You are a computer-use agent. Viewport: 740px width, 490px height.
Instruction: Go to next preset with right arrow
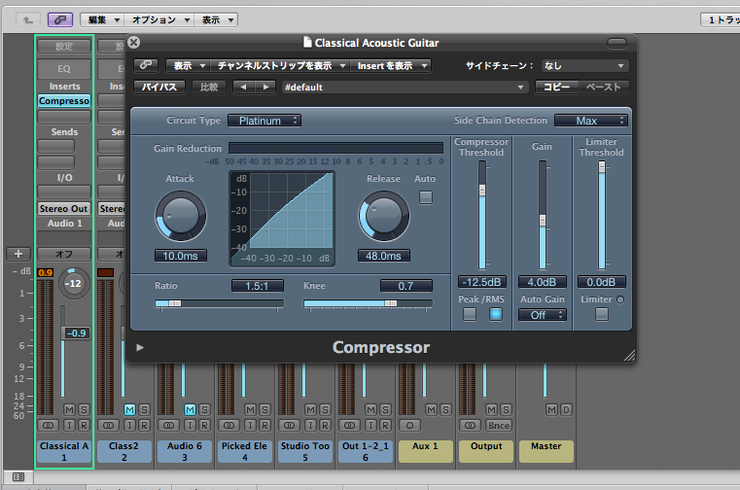pos(265,87)
